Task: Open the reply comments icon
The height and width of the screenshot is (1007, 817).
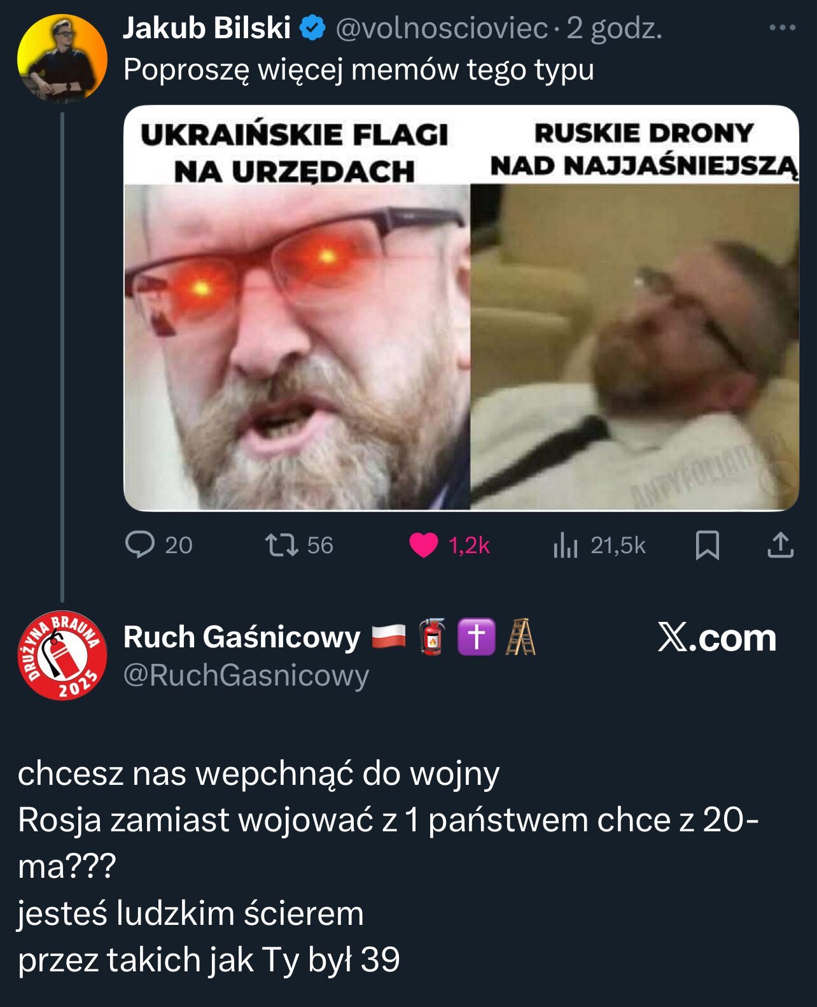Action: coord(139,545)
